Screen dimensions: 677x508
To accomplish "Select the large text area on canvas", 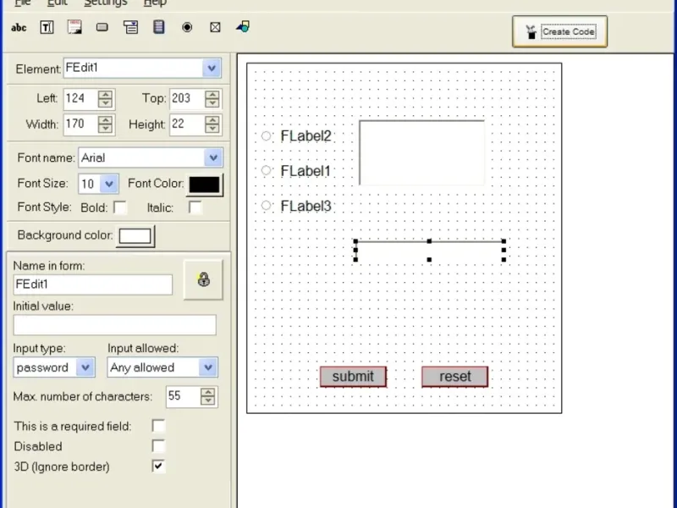I will (421, 153).
